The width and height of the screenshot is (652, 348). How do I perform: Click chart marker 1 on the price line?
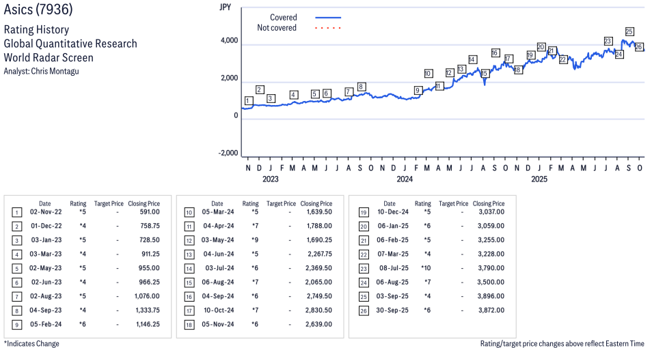coord(249,101)
